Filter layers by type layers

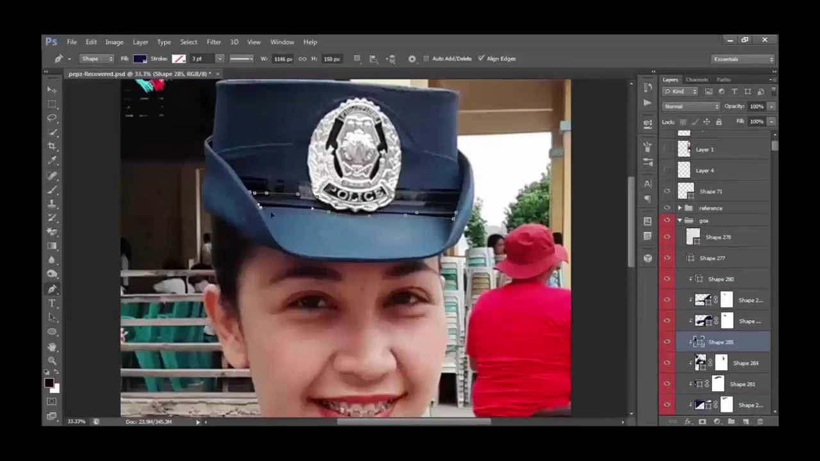[x=734, y=92]
